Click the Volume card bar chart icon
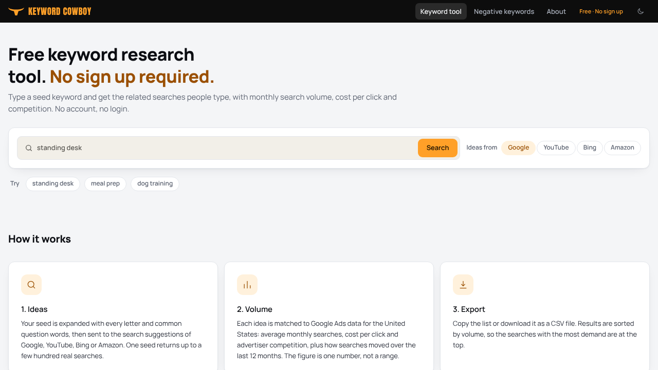The width and height of the screenshot is (658, 370). click(247, 285)
